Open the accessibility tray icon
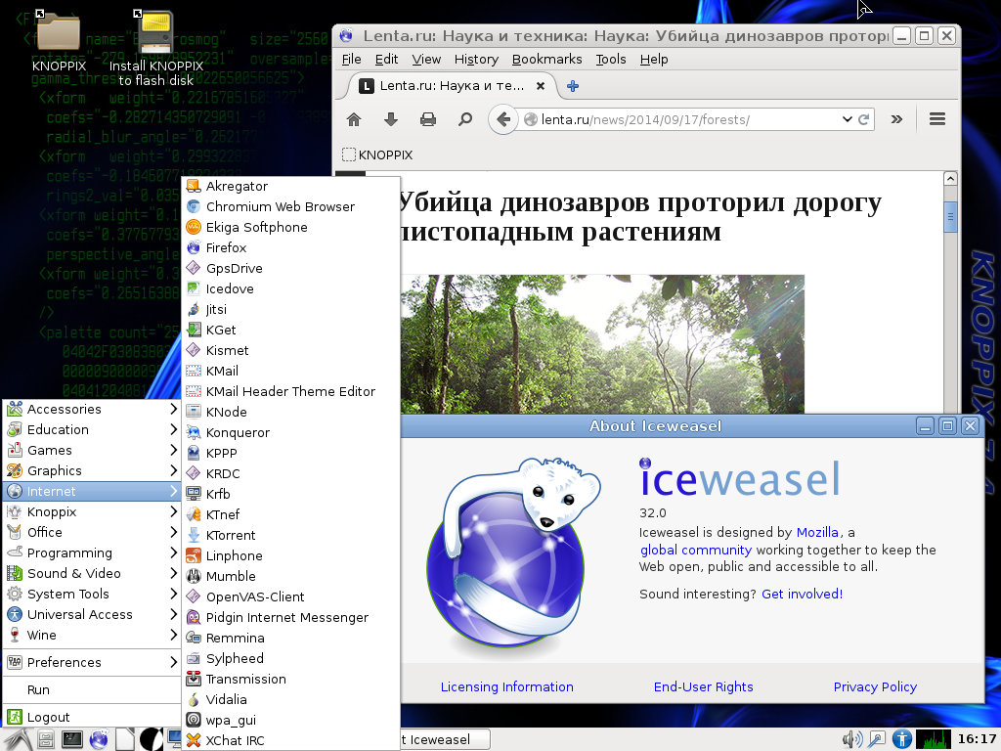This screenshot has height=751, width=1001. pos(901,739)
